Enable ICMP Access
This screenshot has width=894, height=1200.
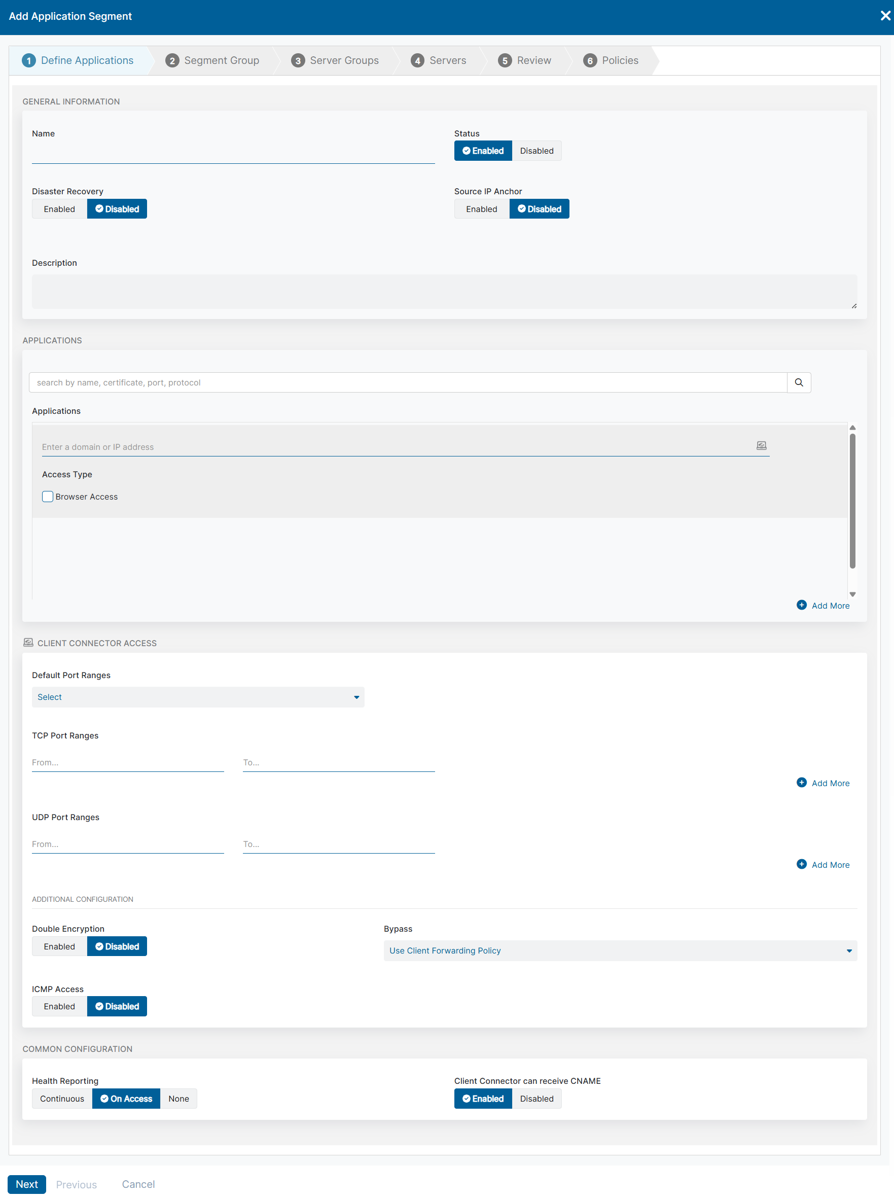(59, 1006)
